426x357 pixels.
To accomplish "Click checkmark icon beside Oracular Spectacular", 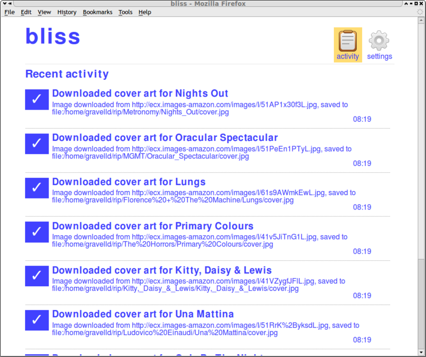I will (x=37, y=144).
